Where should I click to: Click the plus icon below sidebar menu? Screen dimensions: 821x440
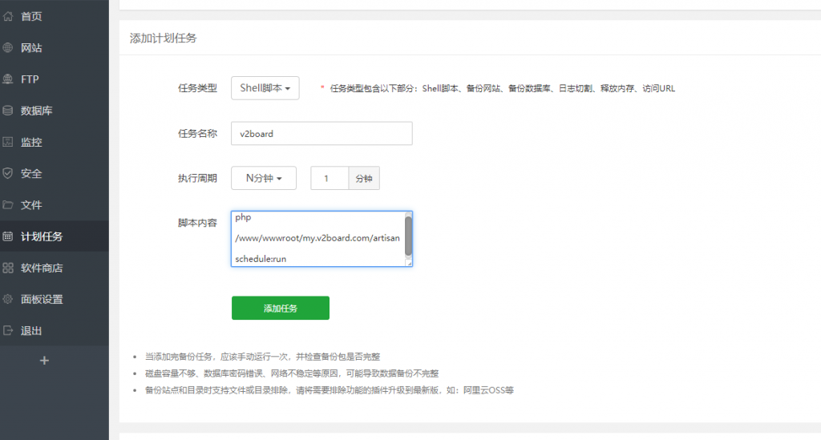(x=44, y=361)
